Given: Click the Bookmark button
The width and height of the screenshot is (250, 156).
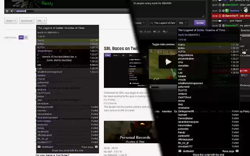Looking at the screenshot, I should (x=27, y=21).
